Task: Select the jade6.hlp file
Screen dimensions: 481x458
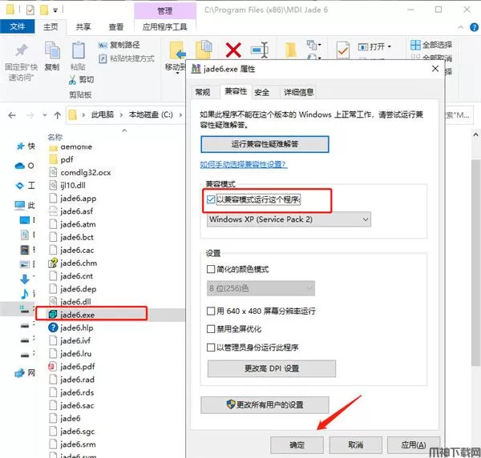Action: click(71, 327)
